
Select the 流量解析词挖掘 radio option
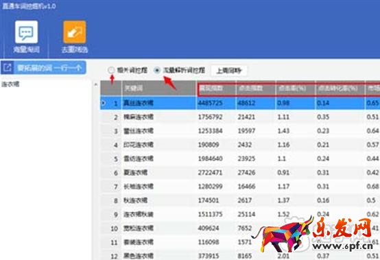click(x=157, y=70)
